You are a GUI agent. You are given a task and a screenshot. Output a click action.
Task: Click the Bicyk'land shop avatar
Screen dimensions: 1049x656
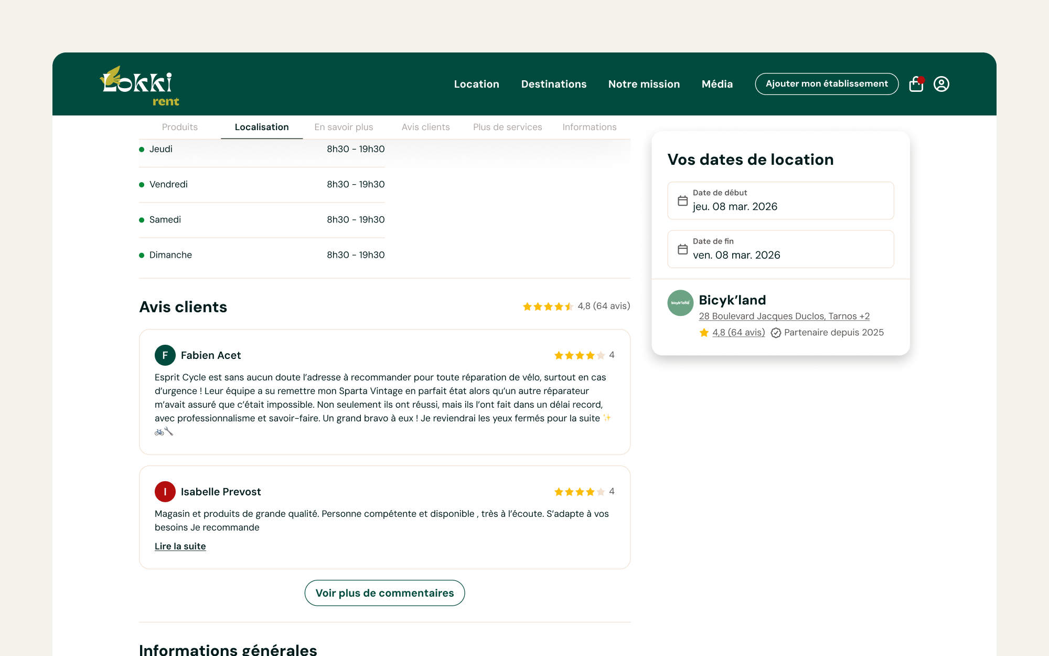click(680, 303)
